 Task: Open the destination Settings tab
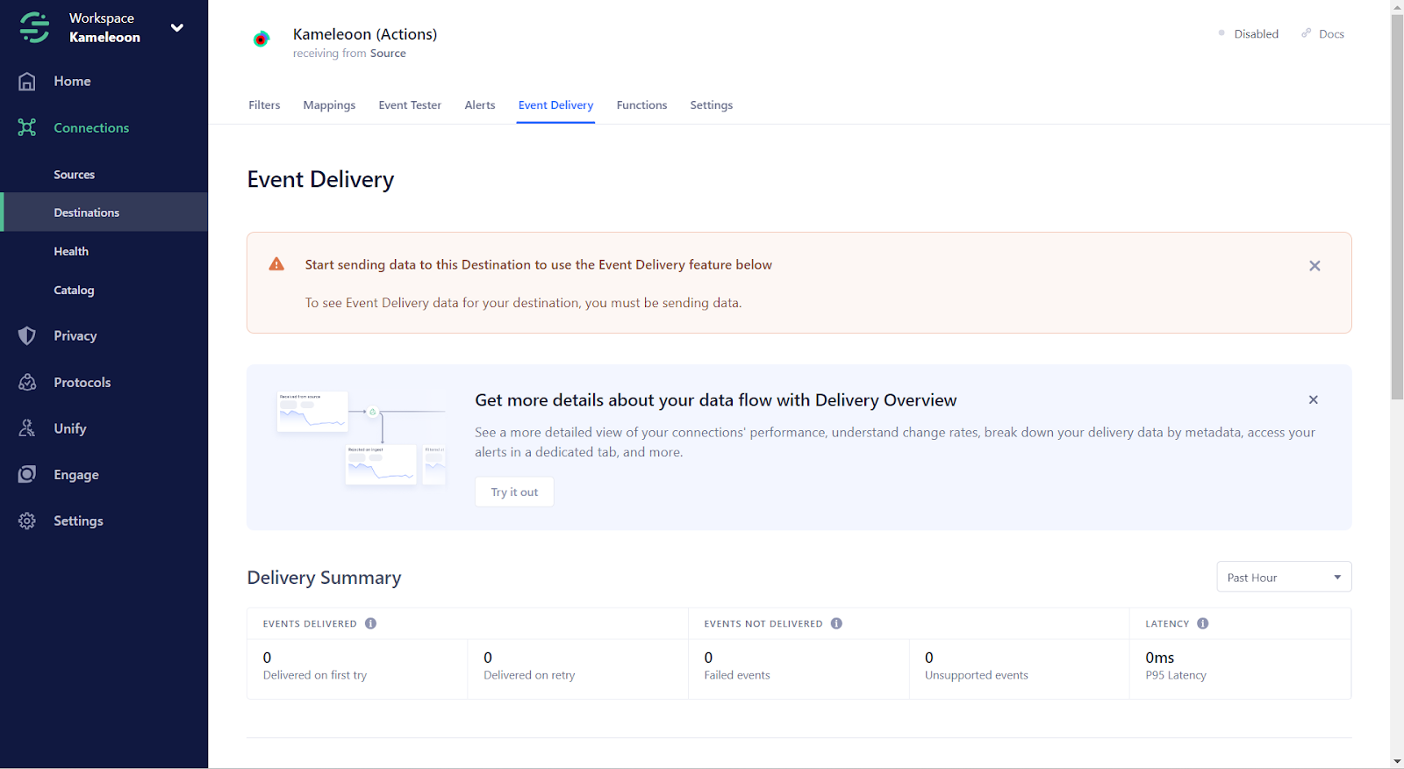tap(711, 105)
